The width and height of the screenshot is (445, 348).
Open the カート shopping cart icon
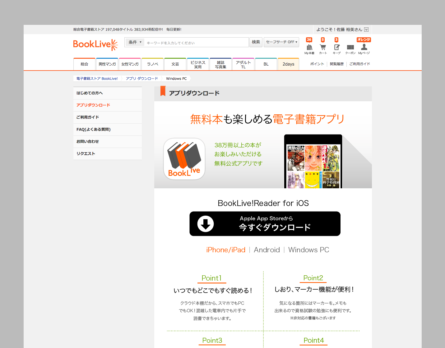point(323,48)
